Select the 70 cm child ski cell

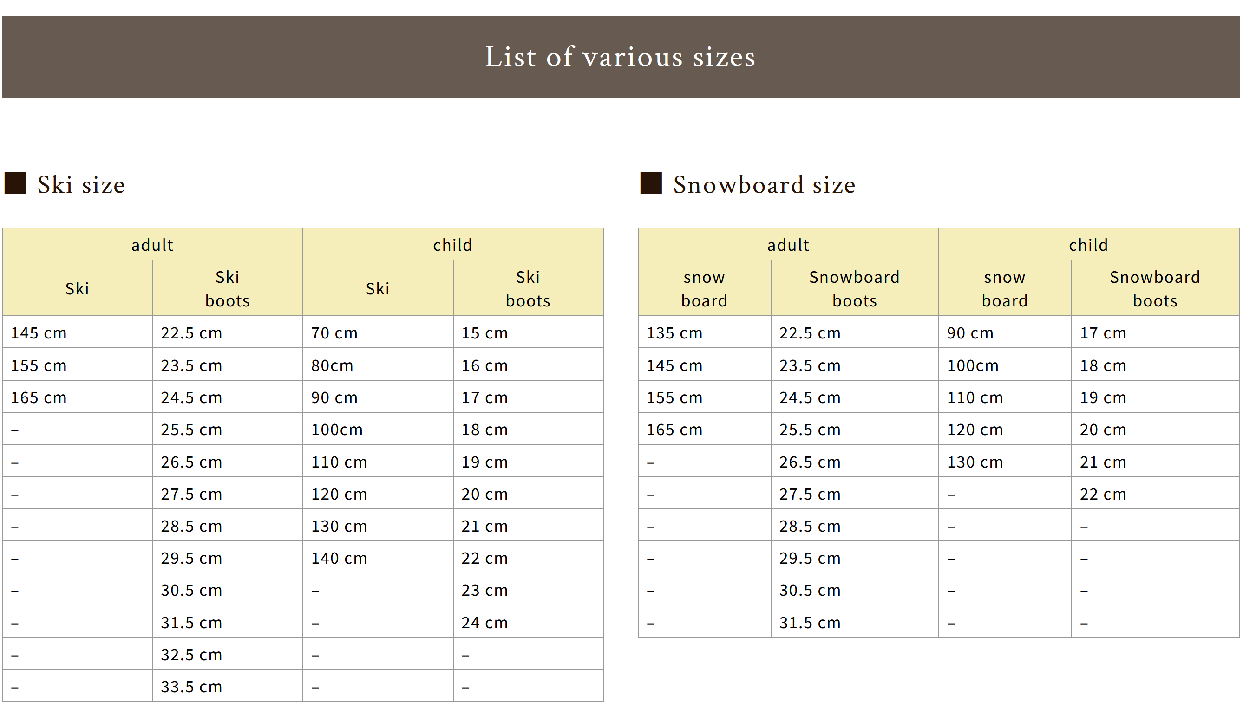(334, 333)
